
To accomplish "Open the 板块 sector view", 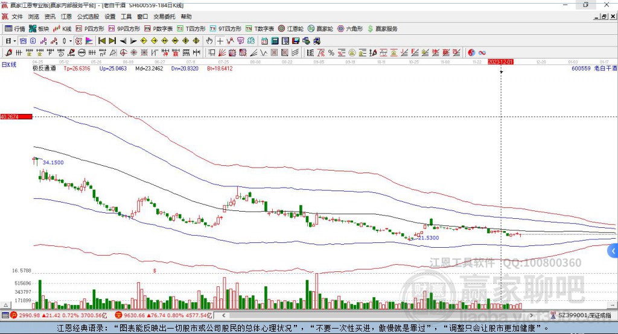I will pos(39,29).
